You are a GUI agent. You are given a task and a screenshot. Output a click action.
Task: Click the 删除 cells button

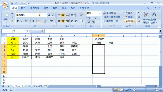(x=130, y=17)
